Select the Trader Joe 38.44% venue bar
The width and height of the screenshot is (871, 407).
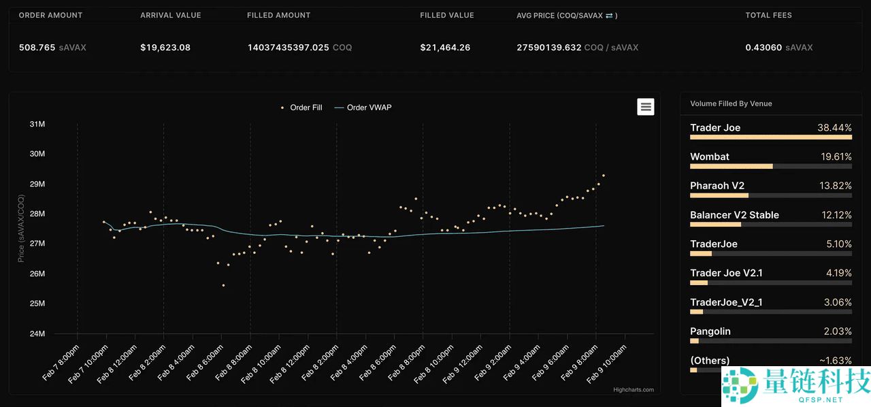(x=770, y=137)
